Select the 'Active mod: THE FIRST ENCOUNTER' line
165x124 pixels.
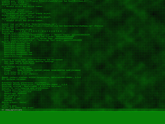pos(34,31)
